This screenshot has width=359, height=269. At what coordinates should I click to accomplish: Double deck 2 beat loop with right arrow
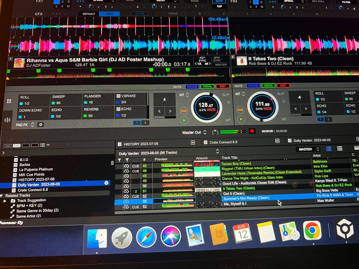[x=306, y=109]
